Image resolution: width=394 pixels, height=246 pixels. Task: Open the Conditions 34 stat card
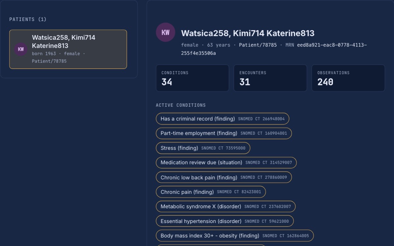(x=192, y=78)
